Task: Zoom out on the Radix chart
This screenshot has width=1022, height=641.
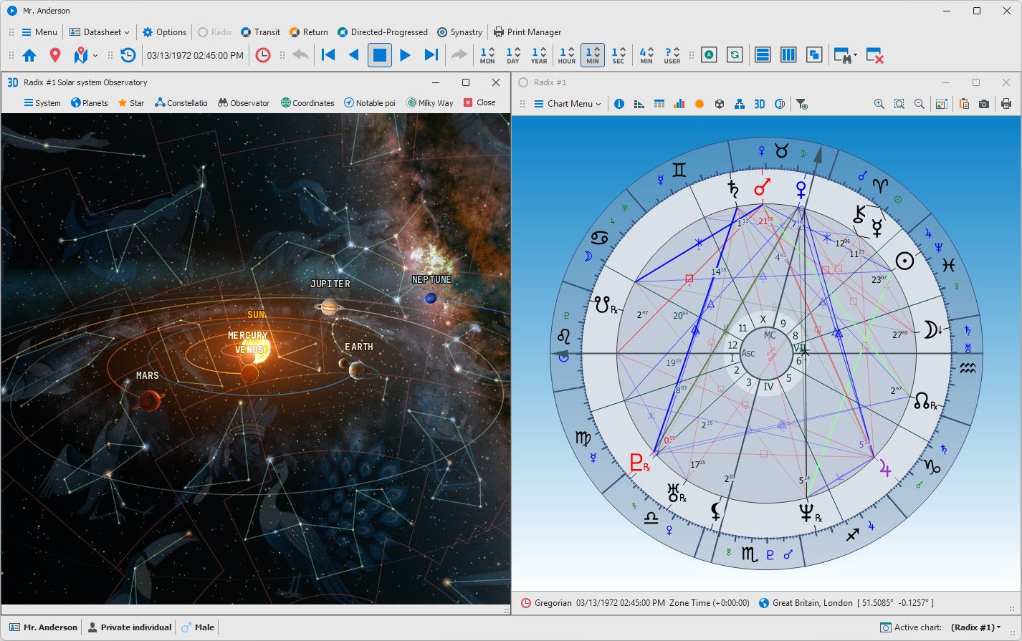Action: 919,104
